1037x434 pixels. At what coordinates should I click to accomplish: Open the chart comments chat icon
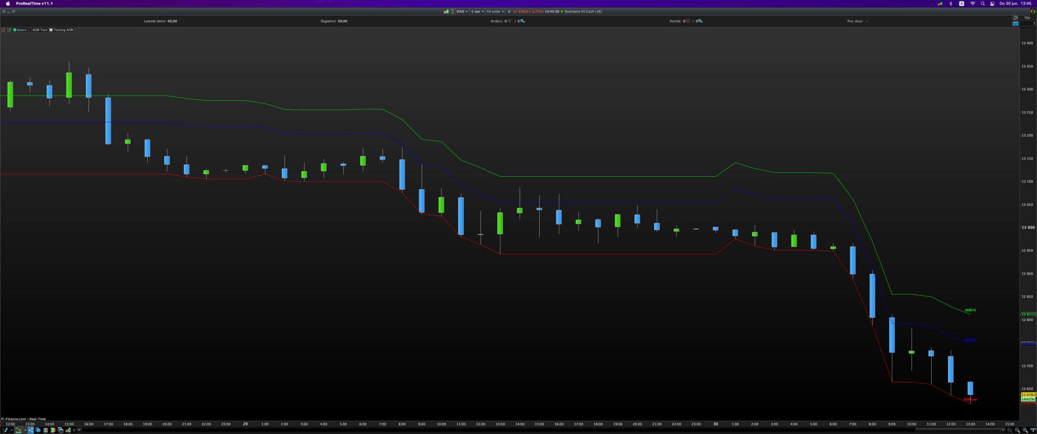38,430
